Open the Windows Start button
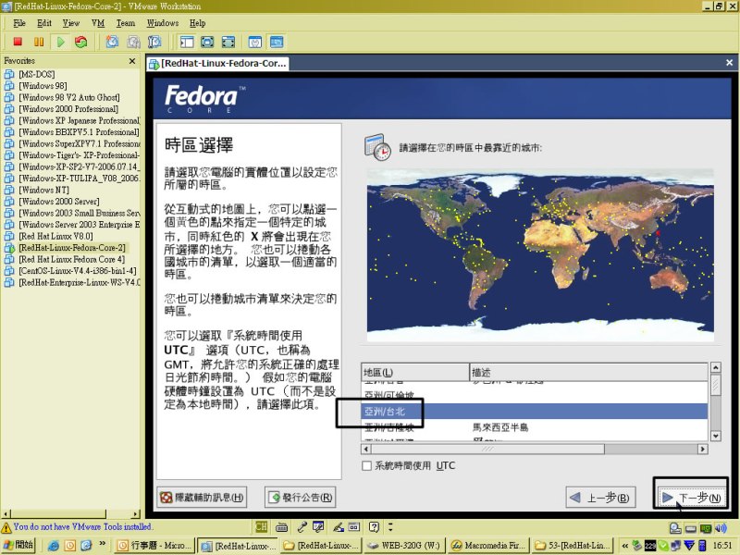 click(18, 545)
